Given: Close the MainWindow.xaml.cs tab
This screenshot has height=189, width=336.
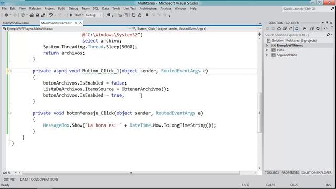Looking at the screenshot, I should tap(80, 23).
